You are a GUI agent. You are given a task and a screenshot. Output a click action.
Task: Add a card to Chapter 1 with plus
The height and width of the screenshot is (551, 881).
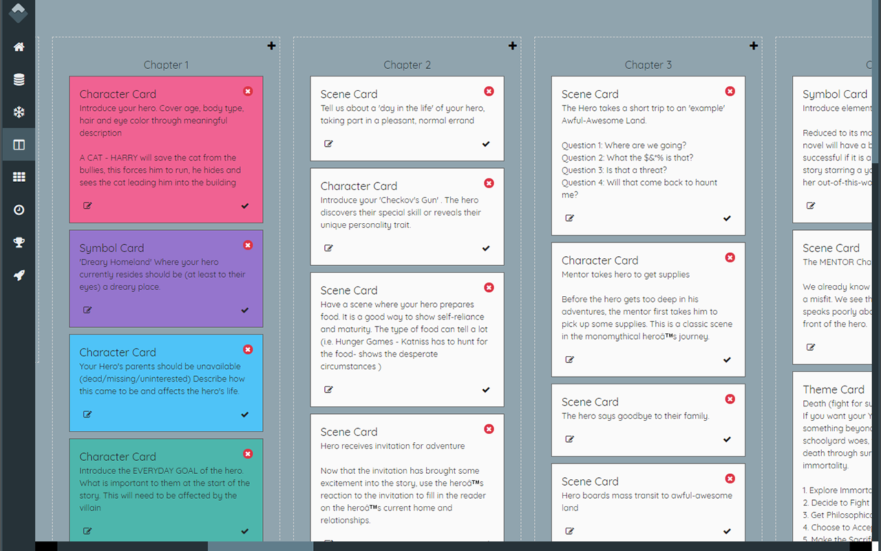(271, 45)
